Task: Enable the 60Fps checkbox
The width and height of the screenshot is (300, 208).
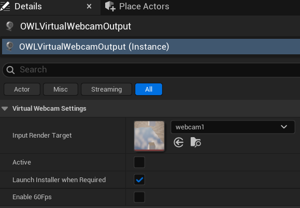Action: point(139,197)
